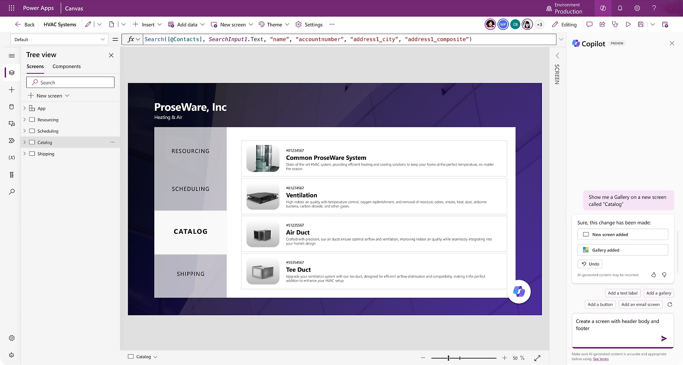This screenshot has width=683, height=365.
Task: Open the fx formula function dropdown
Action: coord(134,39)
